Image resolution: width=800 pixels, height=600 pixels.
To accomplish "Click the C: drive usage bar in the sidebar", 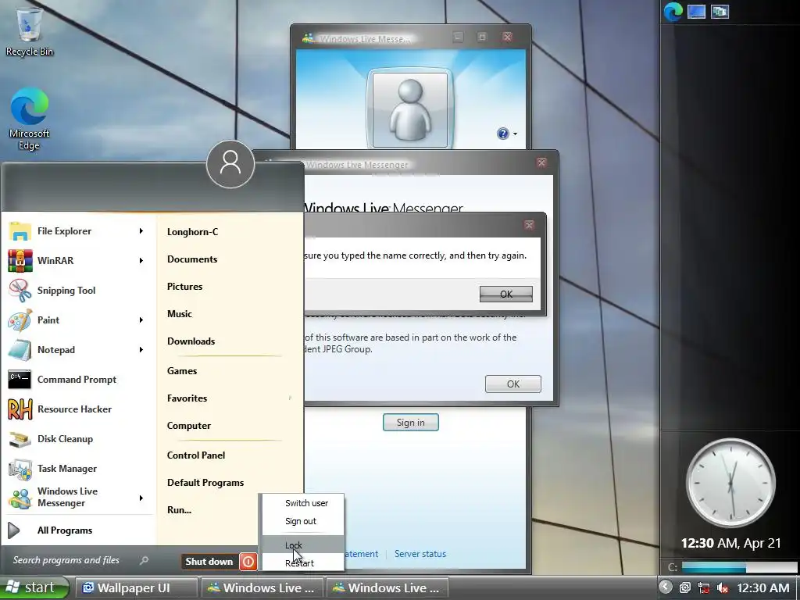I will 739,567.
